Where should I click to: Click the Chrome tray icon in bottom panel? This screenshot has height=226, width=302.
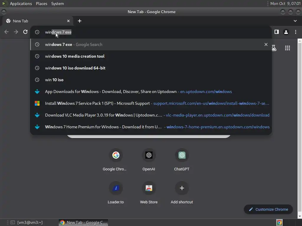(279, 222)
